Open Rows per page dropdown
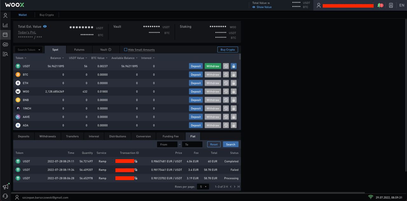This screenshot has height=201, width=407. [x=203, y=187]
